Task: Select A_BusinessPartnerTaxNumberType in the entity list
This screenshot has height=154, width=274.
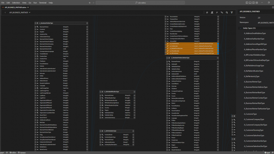Action: pyautogui.click(x=257, y=109)
